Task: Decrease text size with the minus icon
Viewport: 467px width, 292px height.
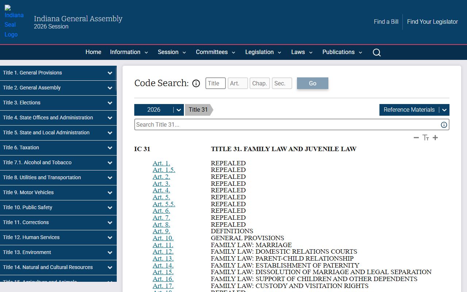Action: (416, 138)
